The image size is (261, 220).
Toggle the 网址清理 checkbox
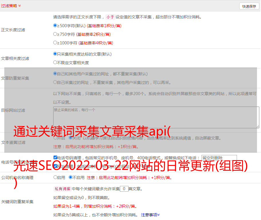(x=56, y=166)
